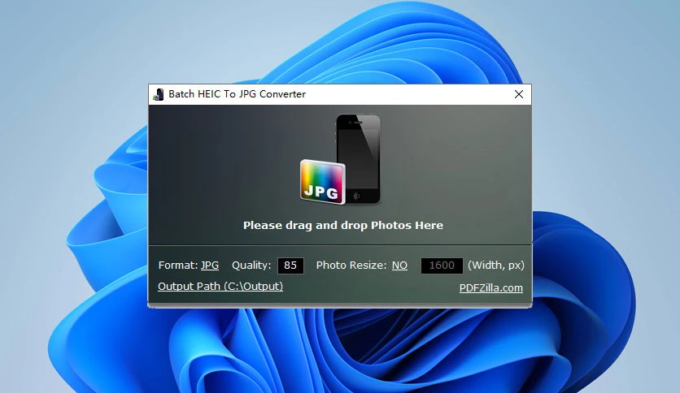This screenshot has width=680, height=393.
Task: Open the Output Path (C:\Output) link
Action: tap(220, 287)
